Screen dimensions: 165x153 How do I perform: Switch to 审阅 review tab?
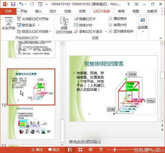121,11
